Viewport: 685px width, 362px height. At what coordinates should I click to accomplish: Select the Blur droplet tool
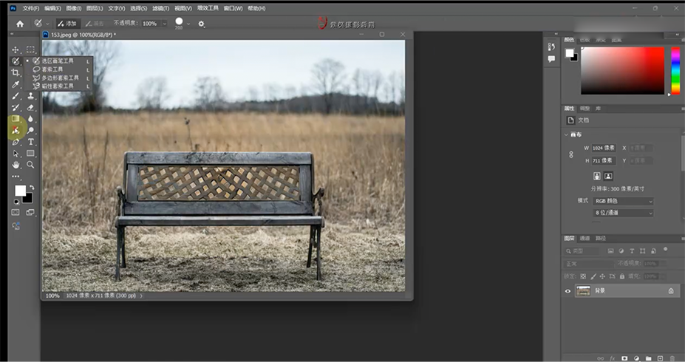[30, 119]
